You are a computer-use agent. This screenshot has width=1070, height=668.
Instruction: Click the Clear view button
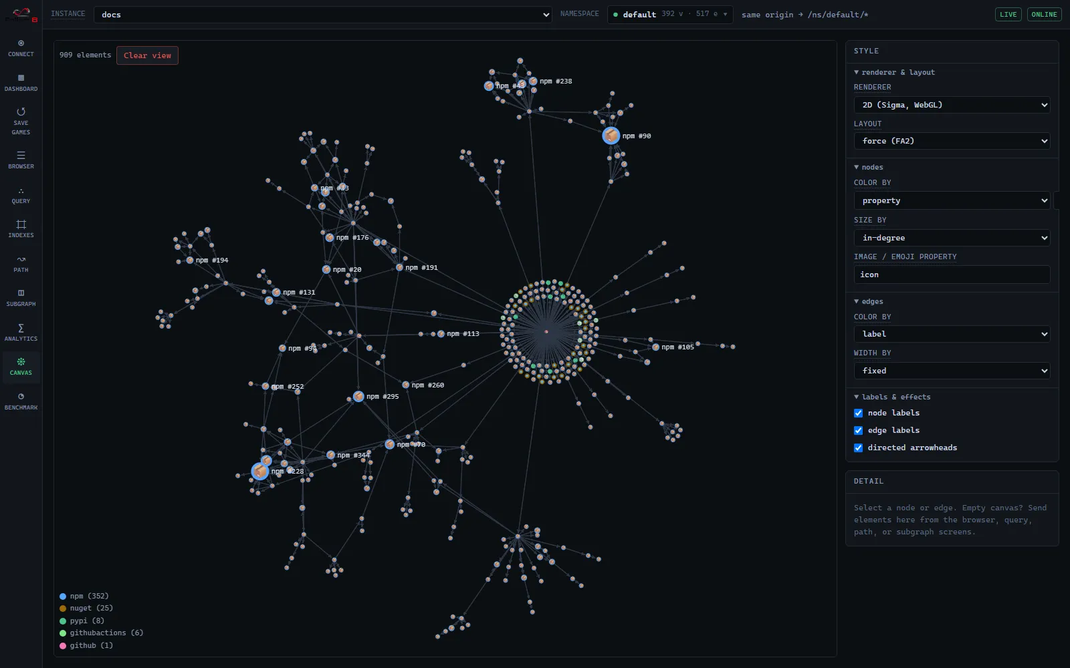[x=147, y=55]
